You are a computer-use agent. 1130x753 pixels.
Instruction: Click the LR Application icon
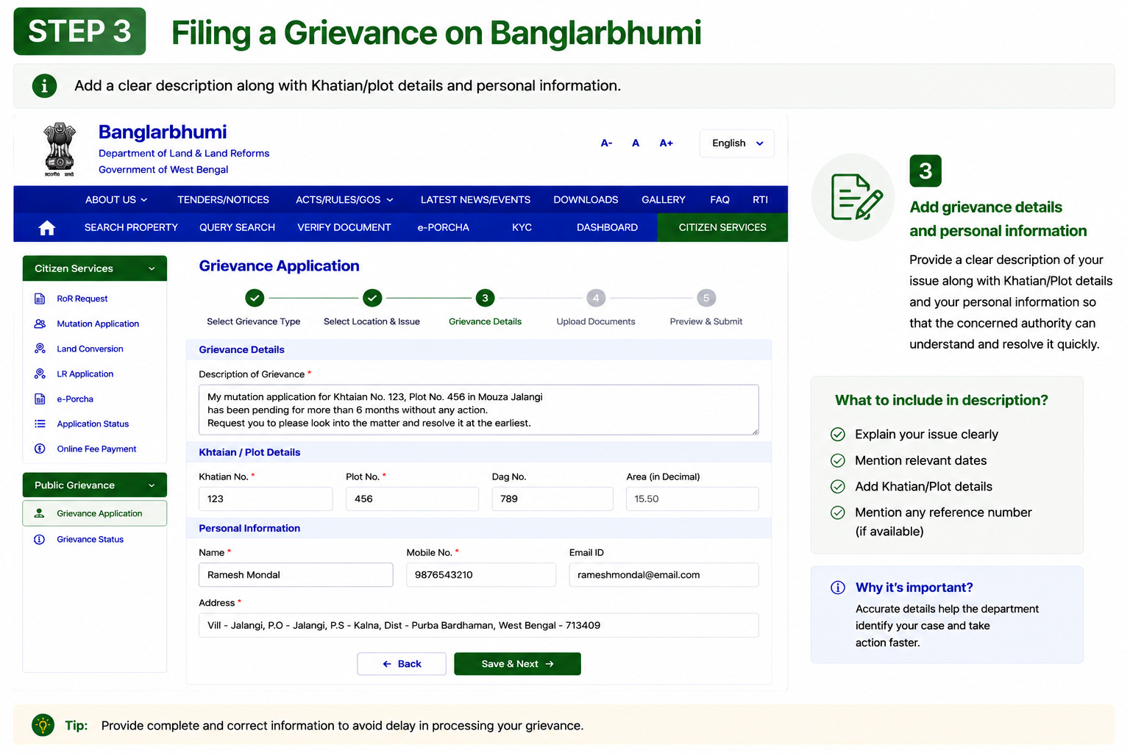40,374
